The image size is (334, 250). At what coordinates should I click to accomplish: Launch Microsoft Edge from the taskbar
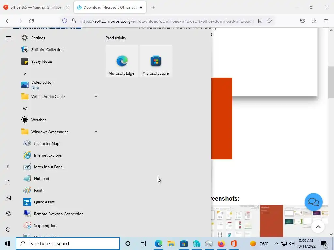coord(159,243)
